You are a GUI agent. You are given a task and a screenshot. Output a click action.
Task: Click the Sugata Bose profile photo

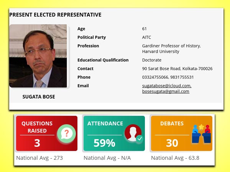point(38,56)
